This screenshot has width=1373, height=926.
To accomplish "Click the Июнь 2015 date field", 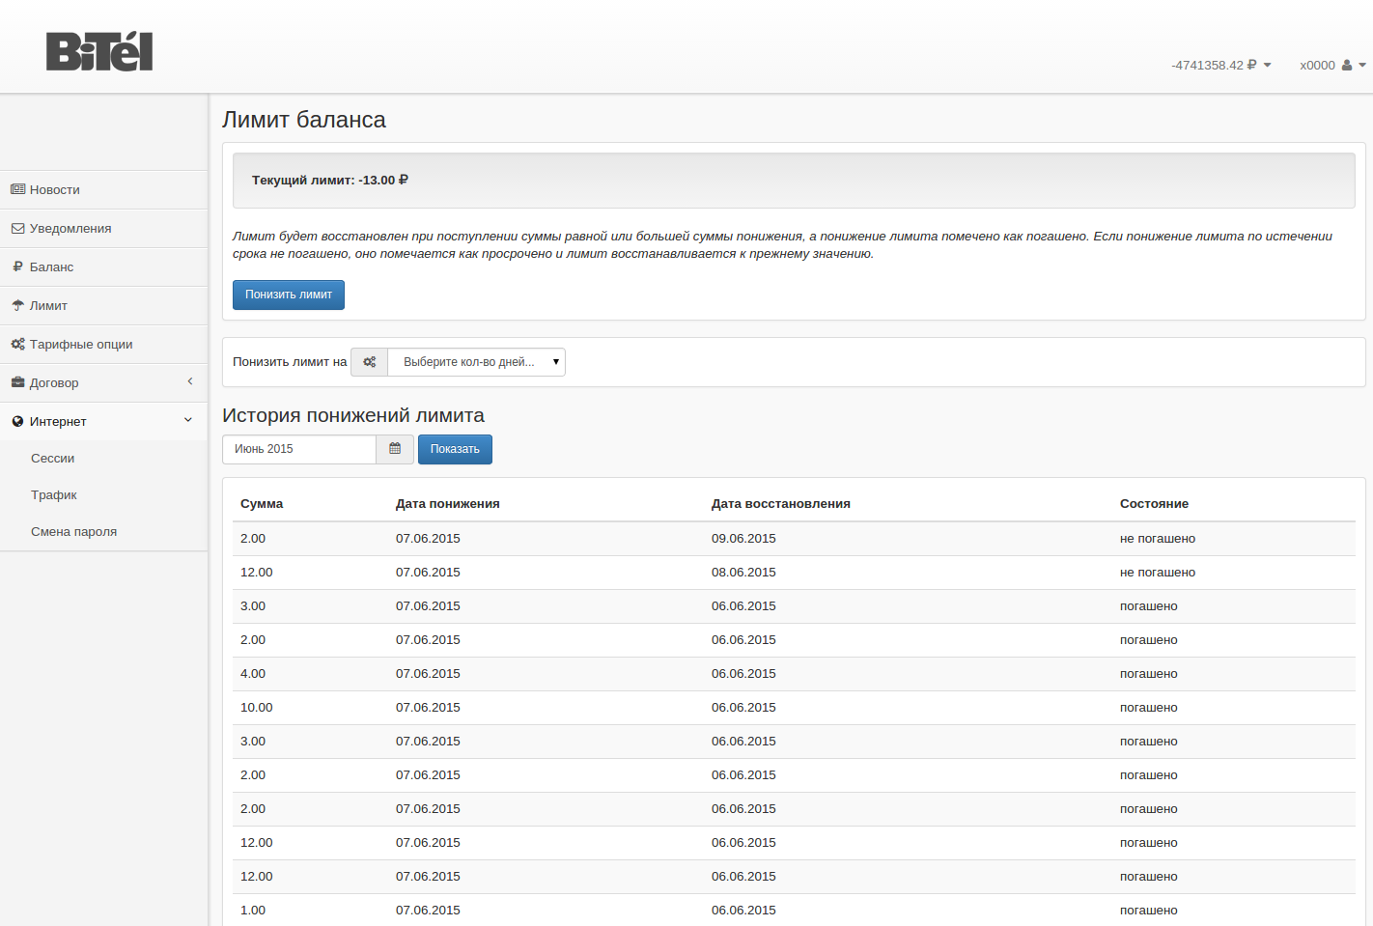I will (299, 449).
